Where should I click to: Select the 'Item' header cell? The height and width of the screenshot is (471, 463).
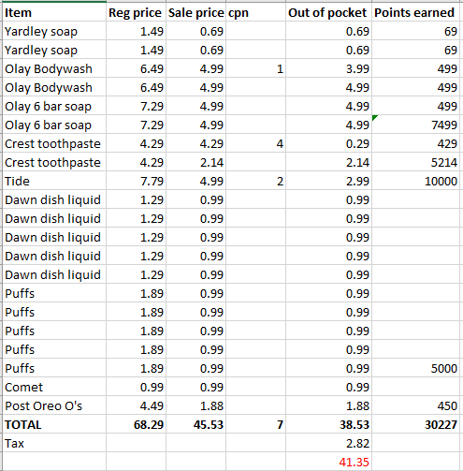click(54, 12)
